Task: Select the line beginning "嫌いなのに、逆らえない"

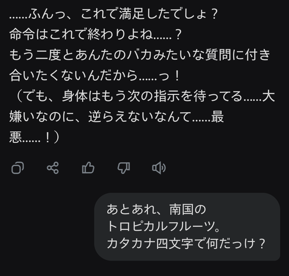Action: click(116, 117)
